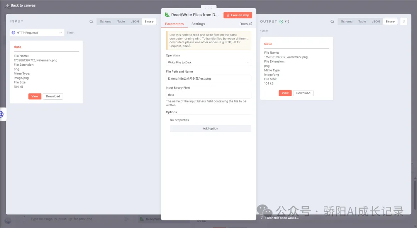Image resolution: width=417 pixels, height=228 pixels.
Task: Search the input panel data
Action: point(91,22)
